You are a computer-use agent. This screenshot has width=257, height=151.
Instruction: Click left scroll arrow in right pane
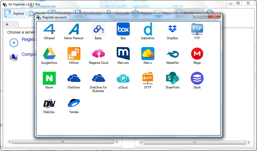point(141,143)
